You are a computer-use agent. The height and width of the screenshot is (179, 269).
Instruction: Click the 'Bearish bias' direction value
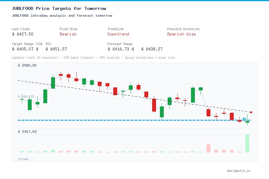pos(181,34)
